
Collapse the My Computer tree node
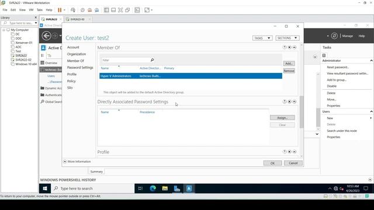click(4, 30)
